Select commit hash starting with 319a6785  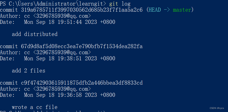click(82, 10)
